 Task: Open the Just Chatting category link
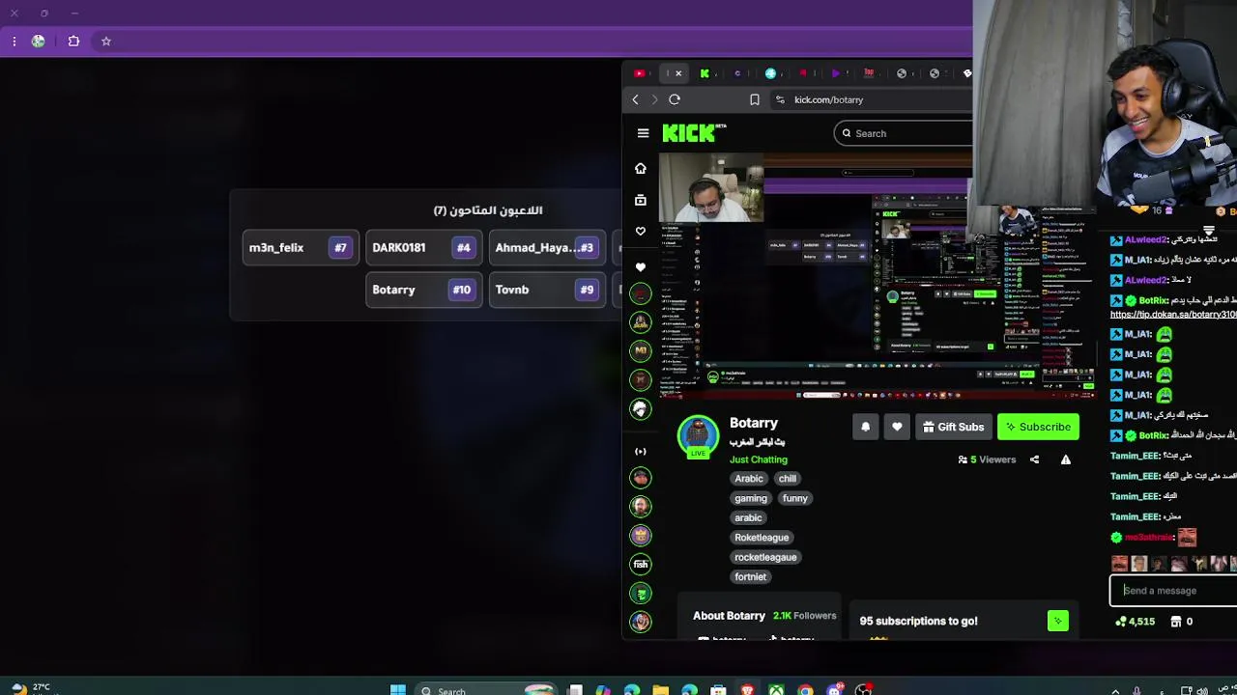(x=759, y=459)
